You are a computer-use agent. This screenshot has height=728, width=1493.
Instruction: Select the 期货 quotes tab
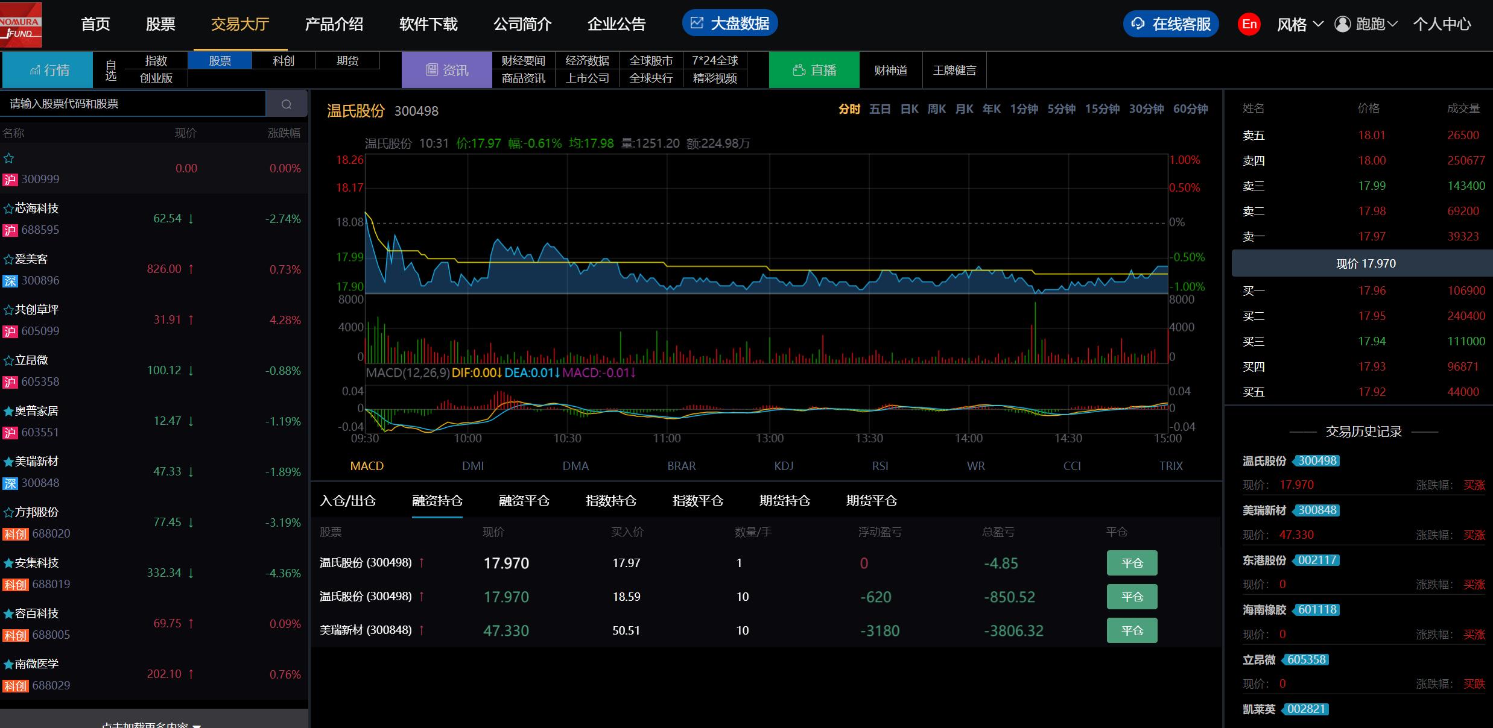347,61
